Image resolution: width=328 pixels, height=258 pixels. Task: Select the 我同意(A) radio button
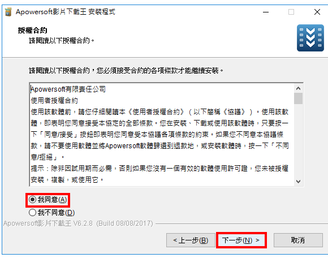click(48, 200)
